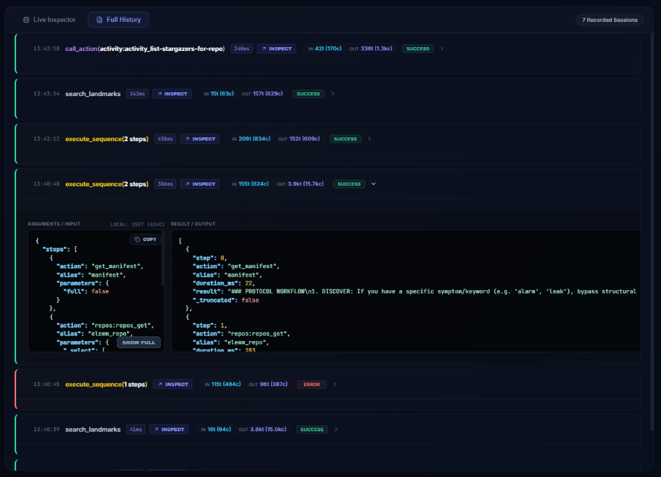661x477 pixels.
Task: Click the IN 42t (170c) token count
Action: click(x=325, y=49)
